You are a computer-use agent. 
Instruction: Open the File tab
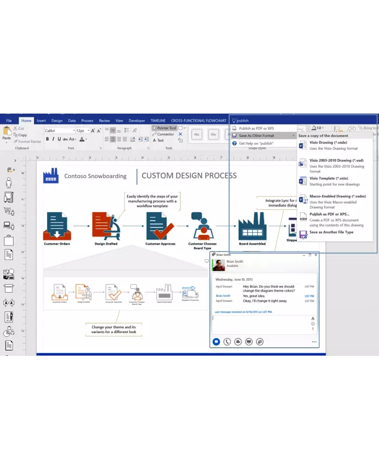(9, 121)
